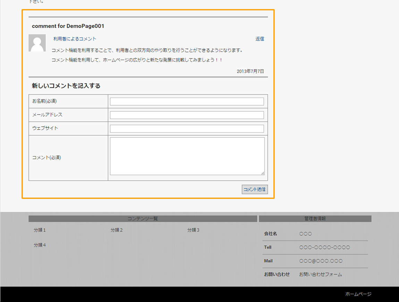The image size is (399, 302).
Task: Open the 分類１ category link
Action: point(40,230)
